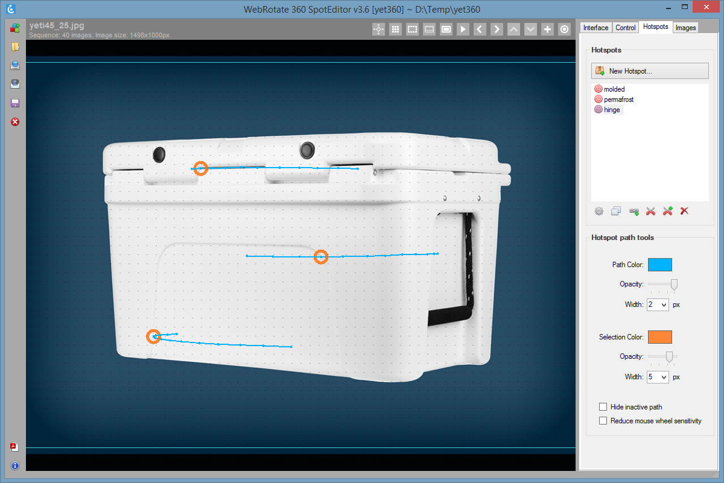Open path Width dropdown showing 2

pos(658,305)
